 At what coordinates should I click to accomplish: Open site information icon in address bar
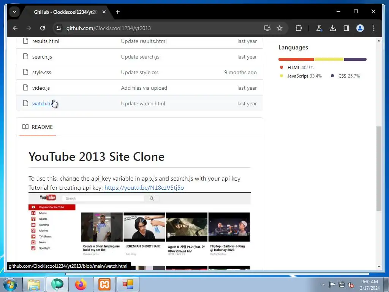tap(59, 28)
